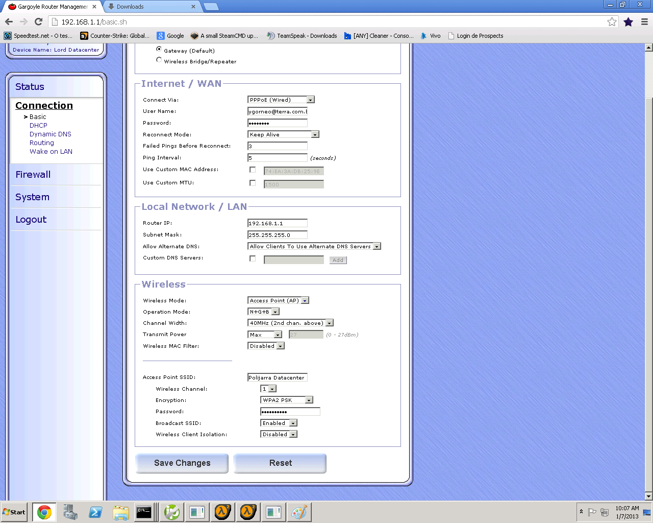Open the Status menu section

30,87
